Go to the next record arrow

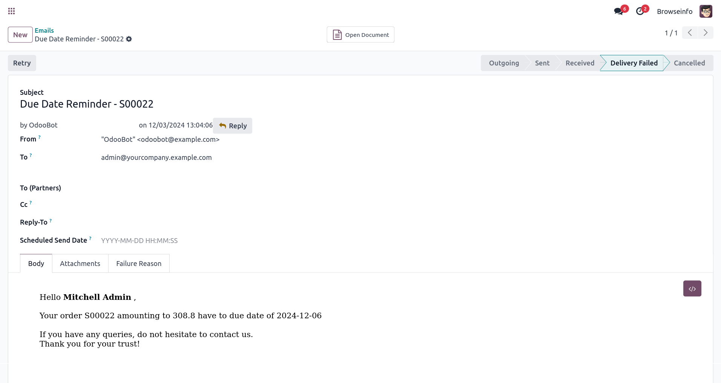[706, 33]
